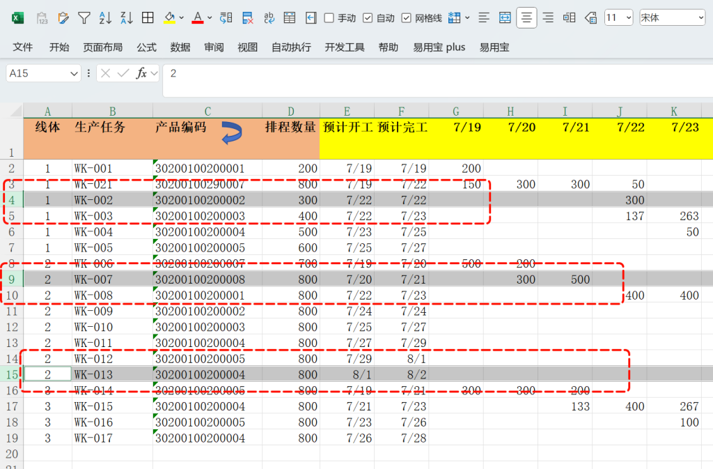This screenshot has width=713, height=469.
Task: Click the left-arrow sheet icon beside the 手动 checkbox
Action: tap(311, 18)
